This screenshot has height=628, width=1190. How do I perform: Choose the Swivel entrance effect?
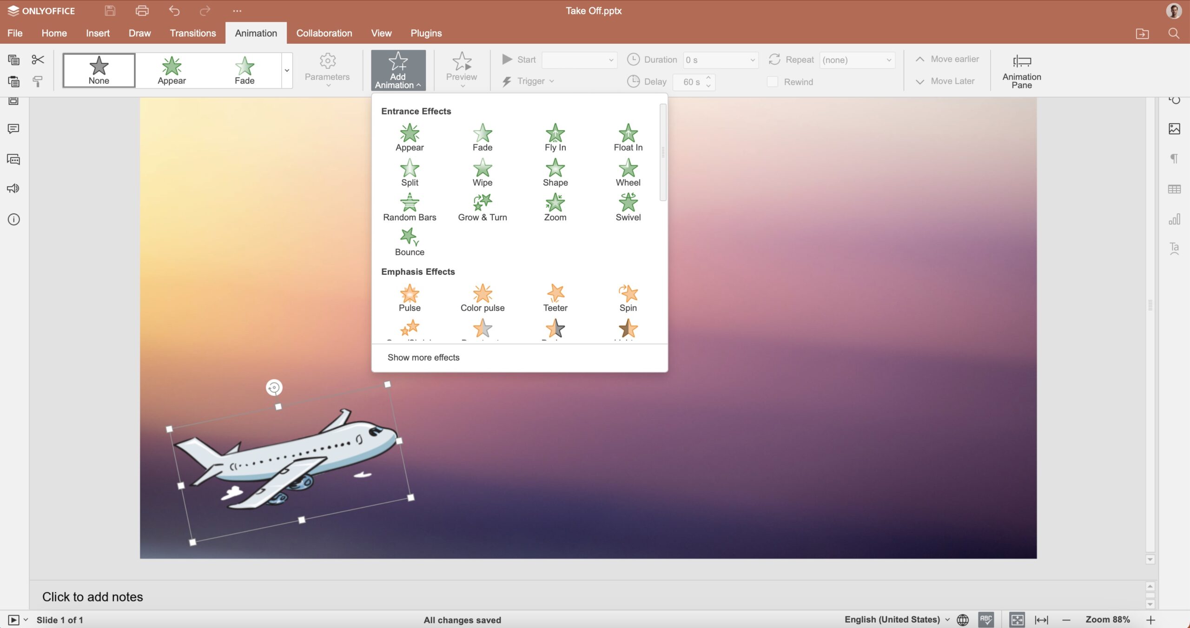tap(628, 207)
